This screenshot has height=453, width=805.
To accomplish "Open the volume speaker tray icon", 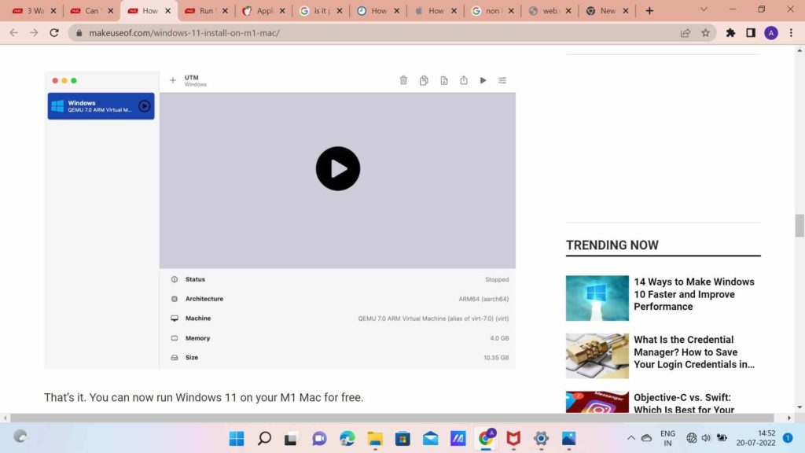I will (x=706, y=437).
